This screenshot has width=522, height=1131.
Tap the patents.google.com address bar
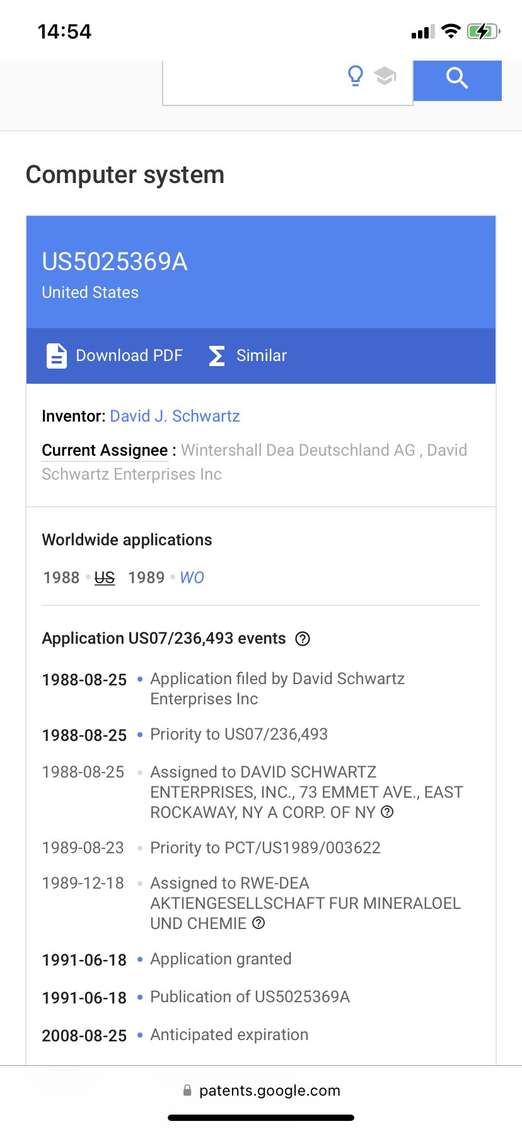coord(261,1091)
